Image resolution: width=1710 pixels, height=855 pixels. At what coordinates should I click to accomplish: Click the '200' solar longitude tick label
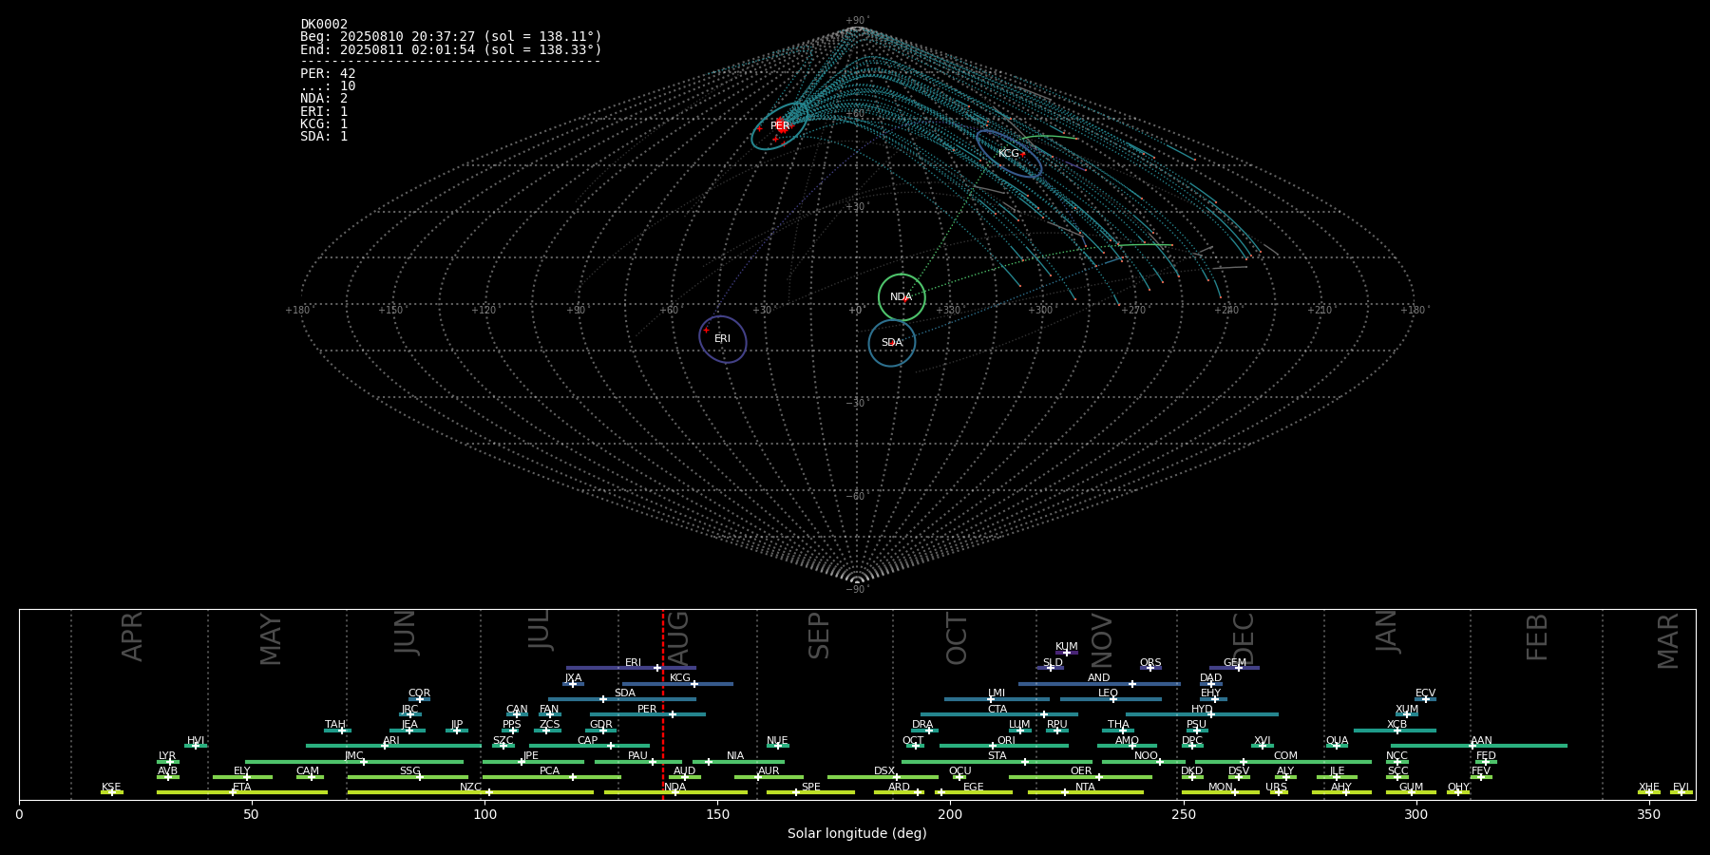tap(950, 814)
